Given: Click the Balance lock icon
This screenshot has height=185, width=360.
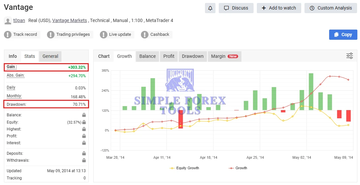Looking at the screenshot, I should [84, 115].
